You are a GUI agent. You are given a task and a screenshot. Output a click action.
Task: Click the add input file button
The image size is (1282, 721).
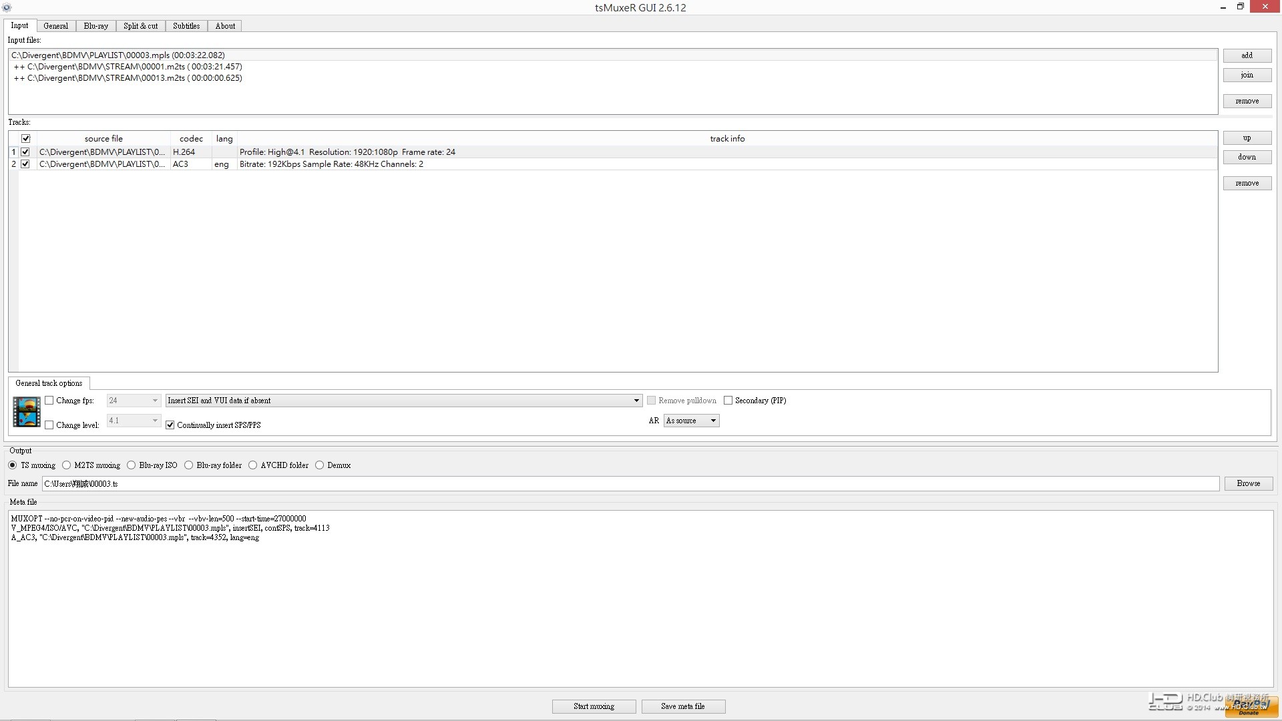point(1247,55)
